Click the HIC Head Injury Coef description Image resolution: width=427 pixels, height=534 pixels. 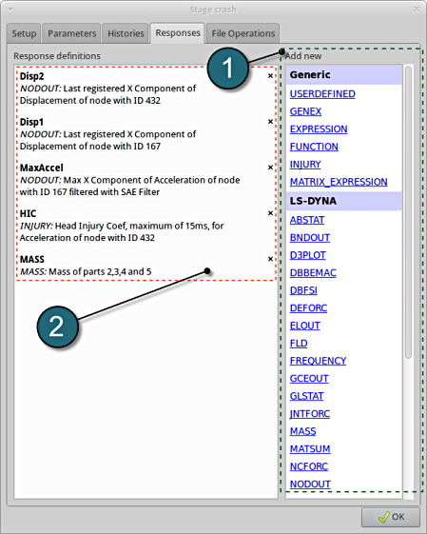[122, 232]
